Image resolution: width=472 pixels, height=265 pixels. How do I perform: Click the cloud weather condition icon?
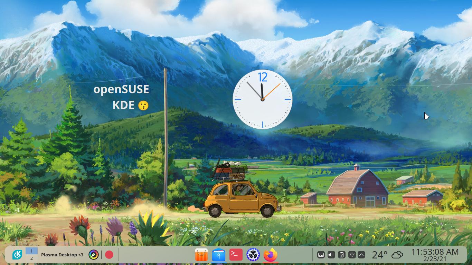pos(397,255)
